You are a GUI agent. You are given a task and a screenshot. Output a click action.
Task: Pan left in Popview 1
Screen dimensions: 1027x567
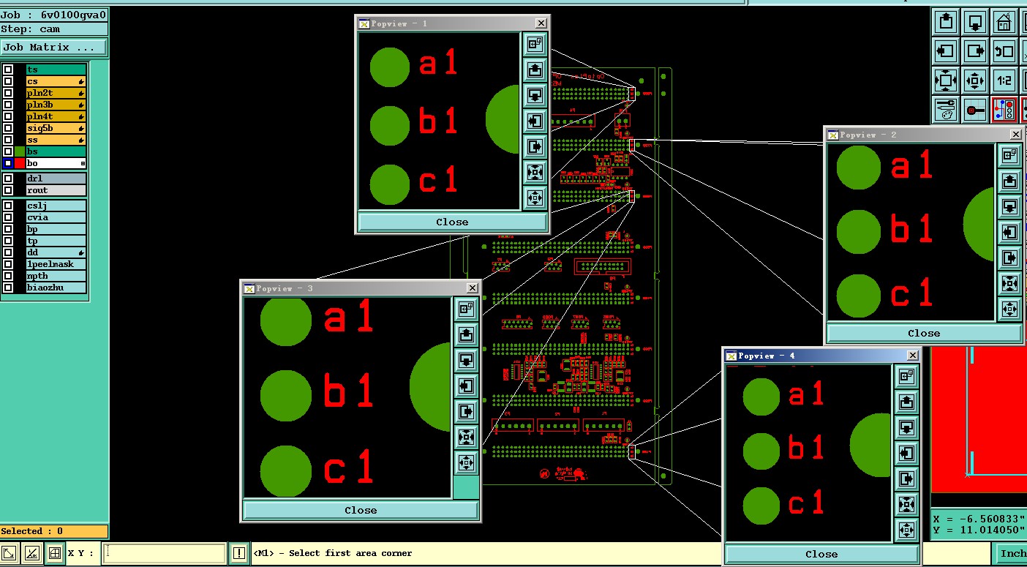[x=535, y=121]
